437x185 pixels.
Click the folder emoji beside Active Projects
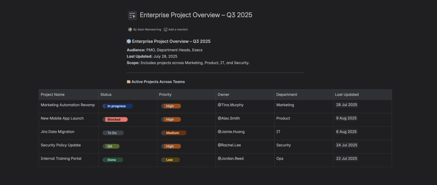(x=129, y=82)
